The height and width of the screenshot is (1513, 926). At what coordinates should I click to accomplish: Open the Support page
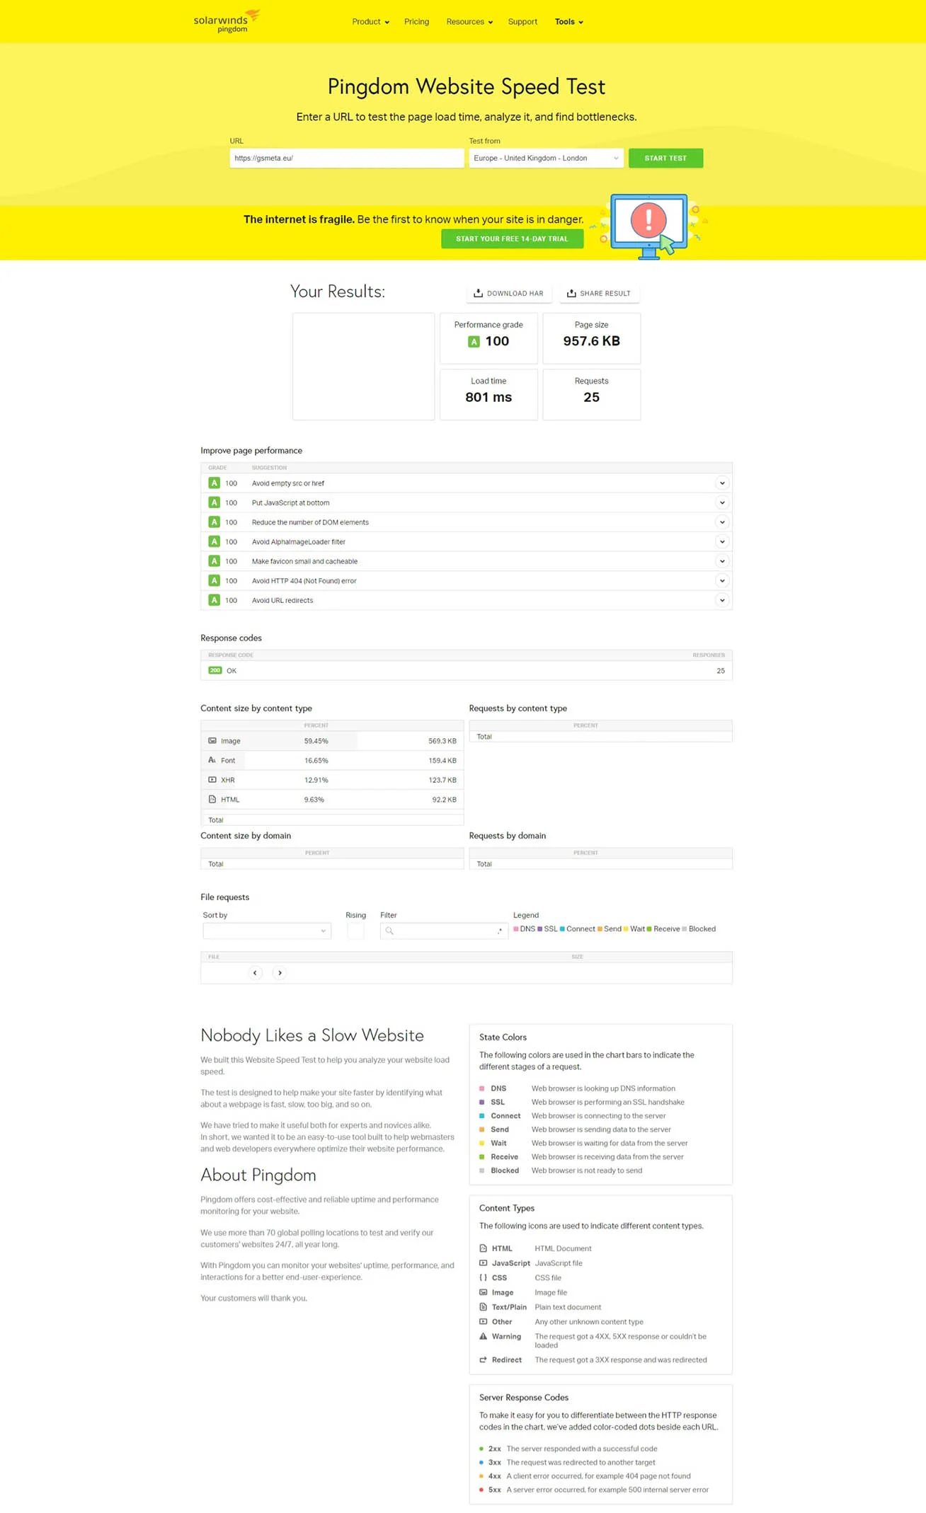point(522,22)
